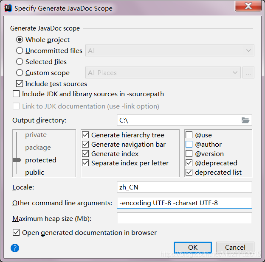The height and width of the screenshot is (262, 265).
Task: Click Other command line arguments field
Action: click(184, 203)
